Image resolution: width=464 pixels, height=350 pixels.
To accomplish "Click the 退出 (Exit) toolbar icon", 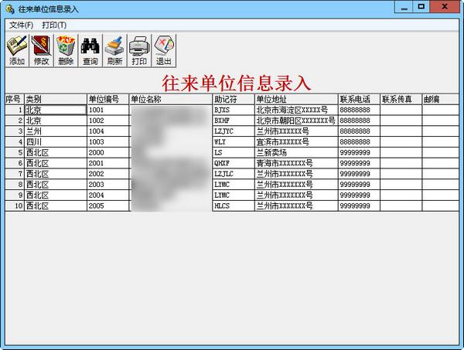I will click(164, 50).
